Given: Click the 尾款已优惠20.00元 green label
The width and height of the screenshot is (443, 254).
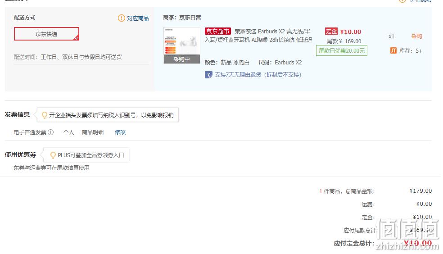Looking at the screenshot, I should click(x=342, y=50).
